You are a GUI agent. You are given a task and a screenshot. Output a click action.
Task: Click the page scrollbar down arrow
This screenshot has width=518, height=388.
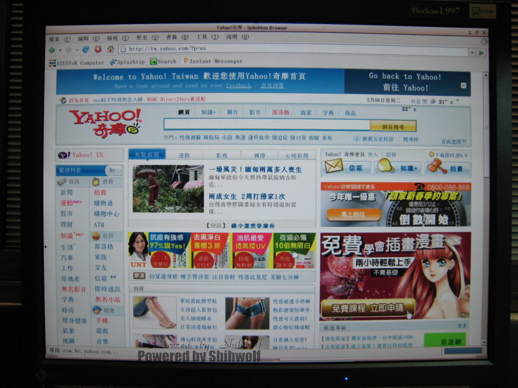click(x=484, y=343)
